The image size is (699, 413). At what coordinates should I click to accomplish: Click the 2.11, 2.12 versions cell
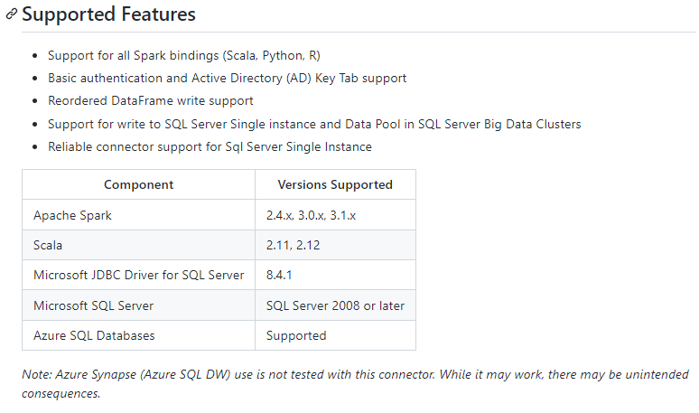click(x=292, y=245)
